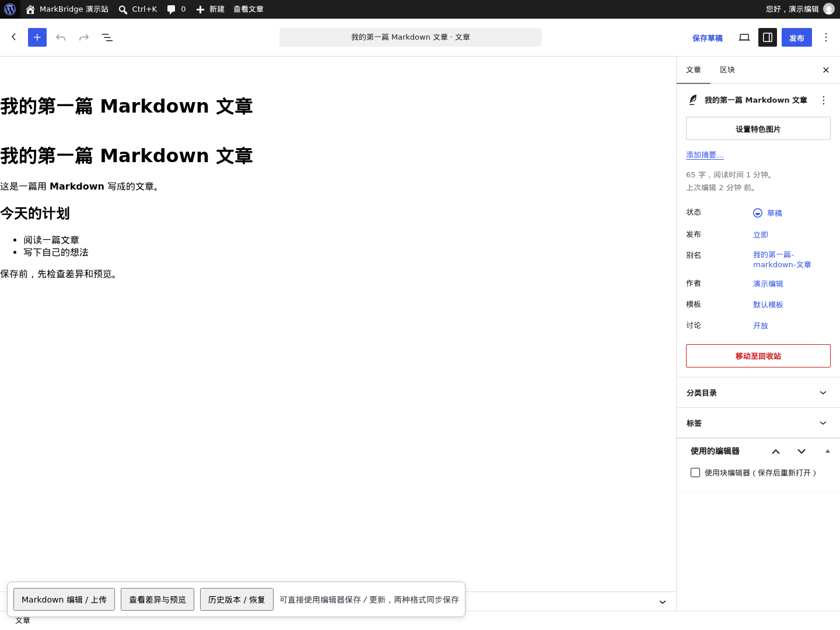The height and width of the screenshot is (630, 840).
Task: Open the 新建 menu
Action: 210,9
